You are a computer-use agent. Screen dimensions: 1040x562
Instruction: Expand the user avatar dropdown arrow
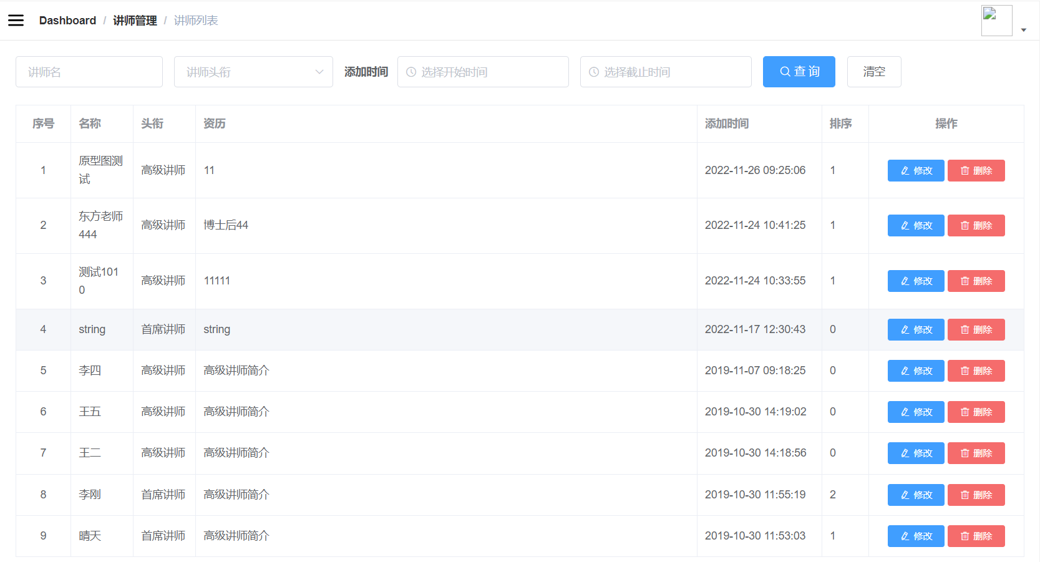(x=1023, y=30)
